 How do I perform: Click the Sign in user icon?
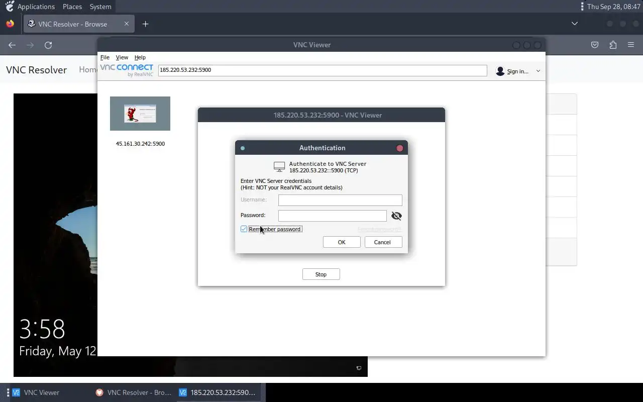[x=500, y=71]
